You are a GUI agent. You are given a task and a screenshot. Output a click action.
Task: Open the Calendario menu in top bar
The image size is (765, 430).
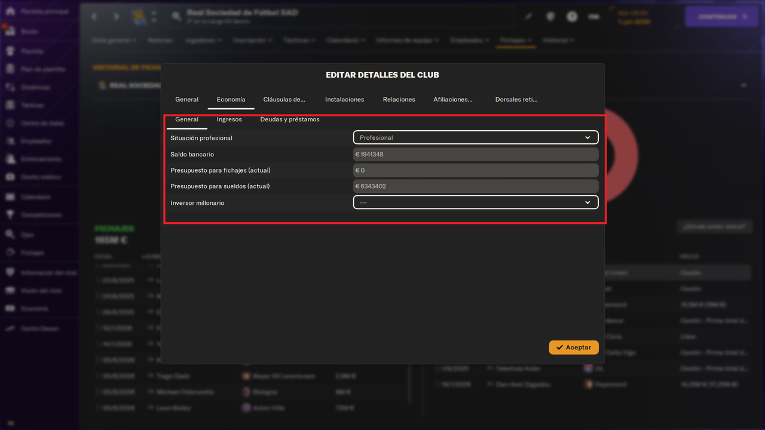[x=346, y=41]
